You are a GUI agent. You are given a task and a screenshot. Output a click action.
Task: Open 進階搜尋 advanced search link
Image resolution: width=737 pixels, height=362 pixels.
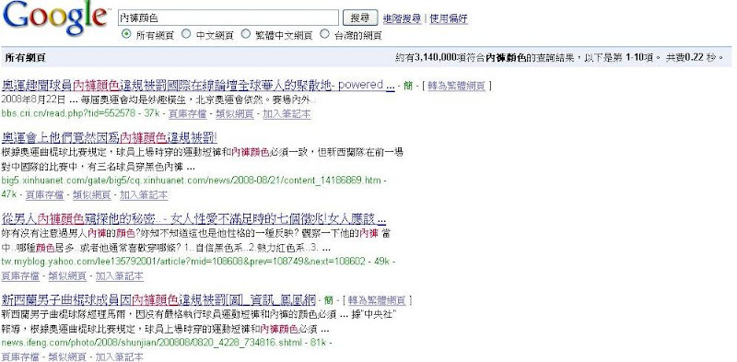[x=402, y=18]
